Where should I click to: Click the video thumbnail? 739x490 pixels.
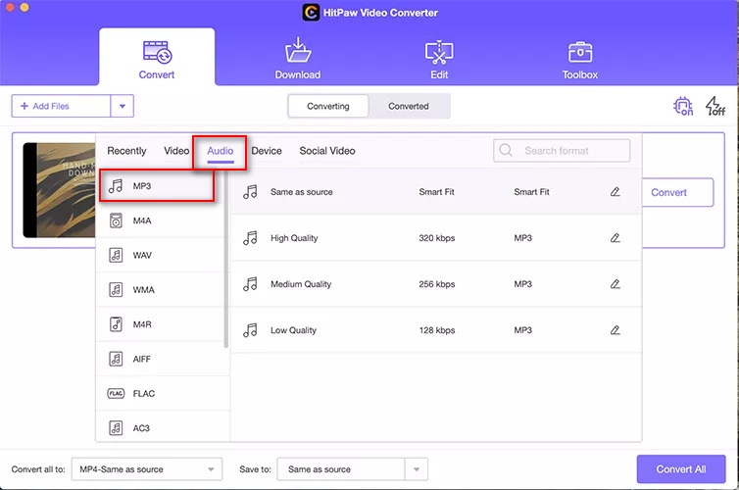[60, 190]
